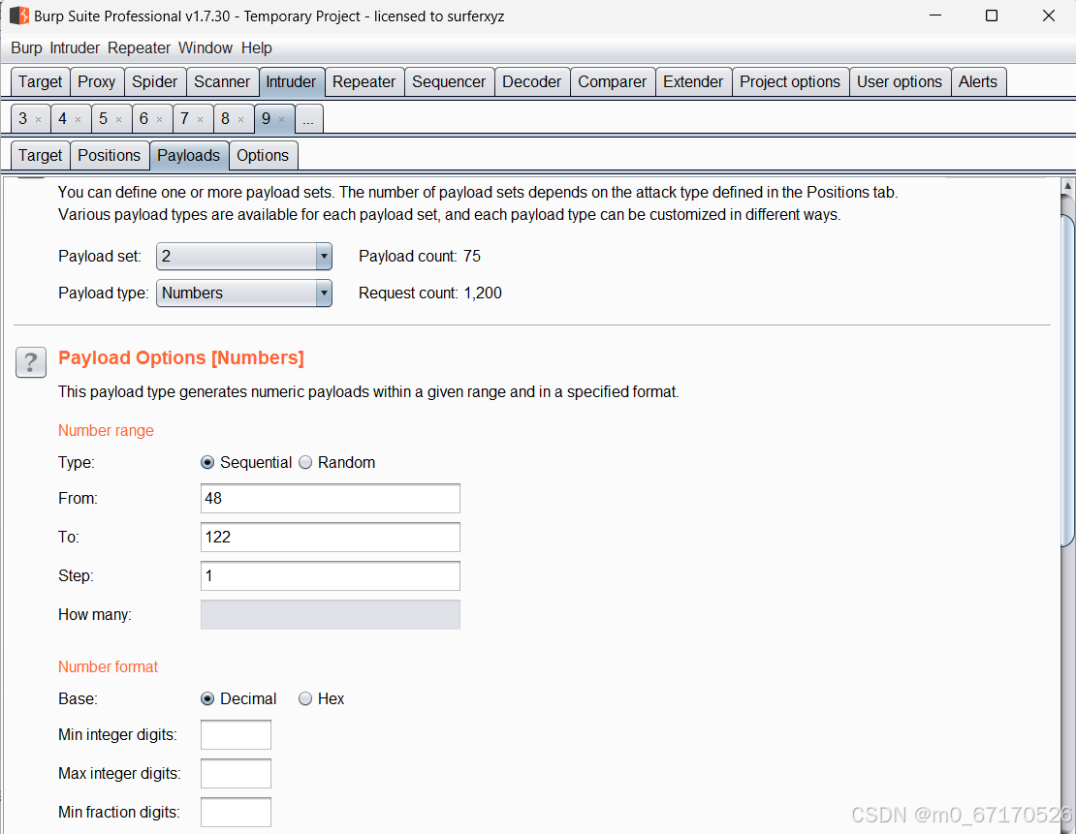Click the Burp Suite logo in title bar
The width and height of the screenshot is (1076, 834).
[x=19, y=15]
